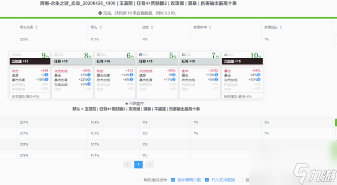Select row with 222% crit damage
337x185 pixels.
point(168,145)
